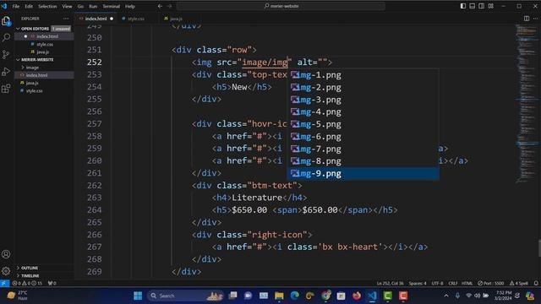Click the Explorer views and more actions ellipsis
Screen dimensions: 541x304
pos(66,19)
